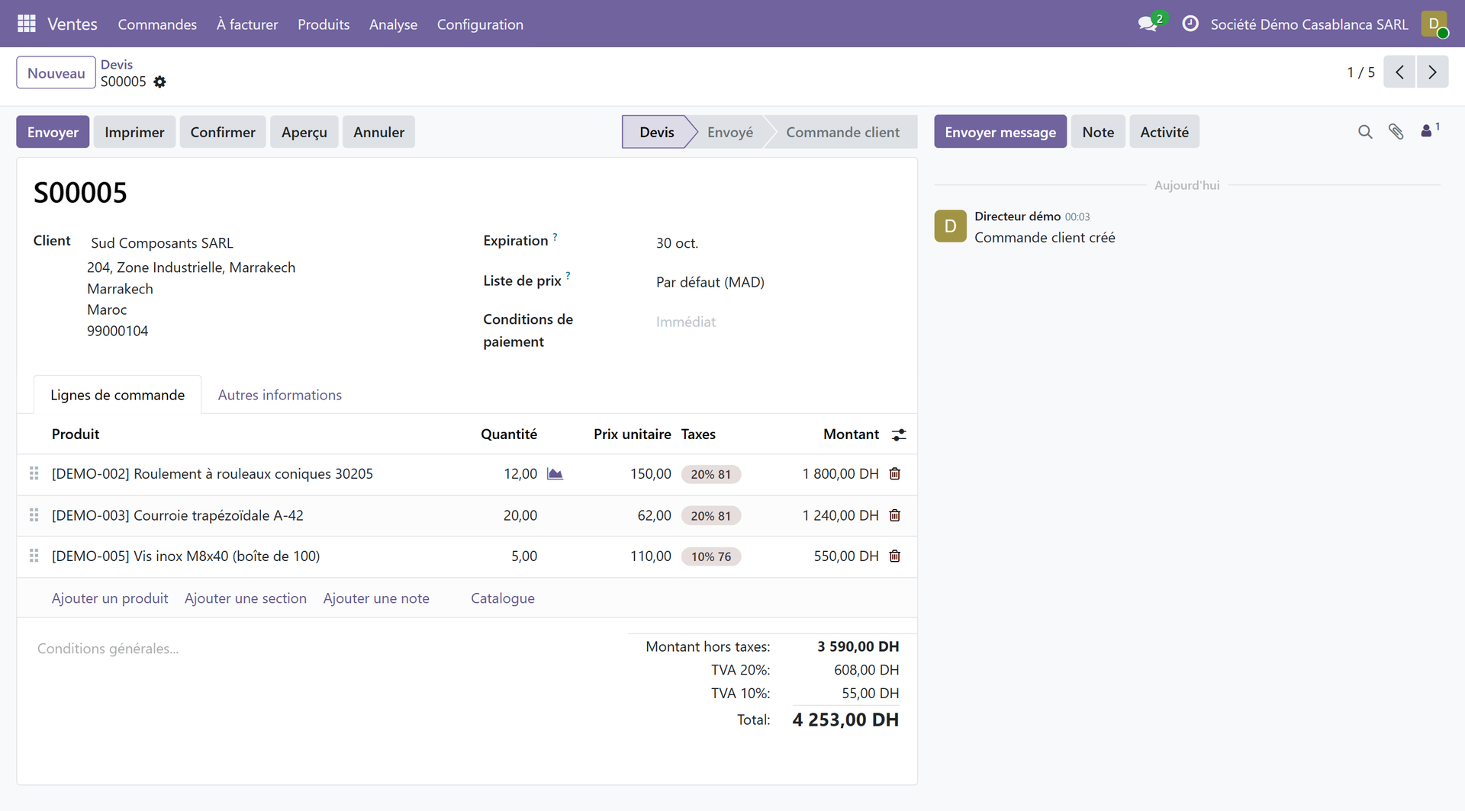This screenshot has height=811, width=1465.
Task: Schedule an Activité
Action: [x=1164, y=132]
